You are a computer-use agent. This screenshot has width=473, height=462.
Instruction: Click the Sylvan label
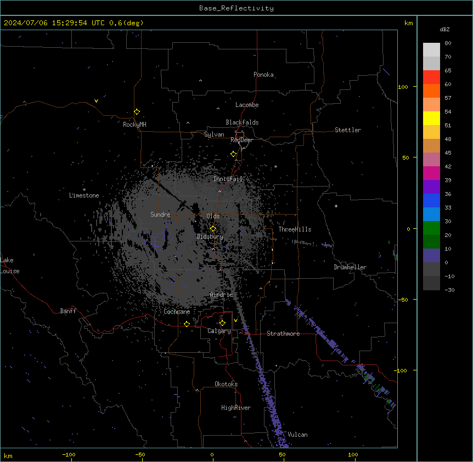[x=214, y=134]
